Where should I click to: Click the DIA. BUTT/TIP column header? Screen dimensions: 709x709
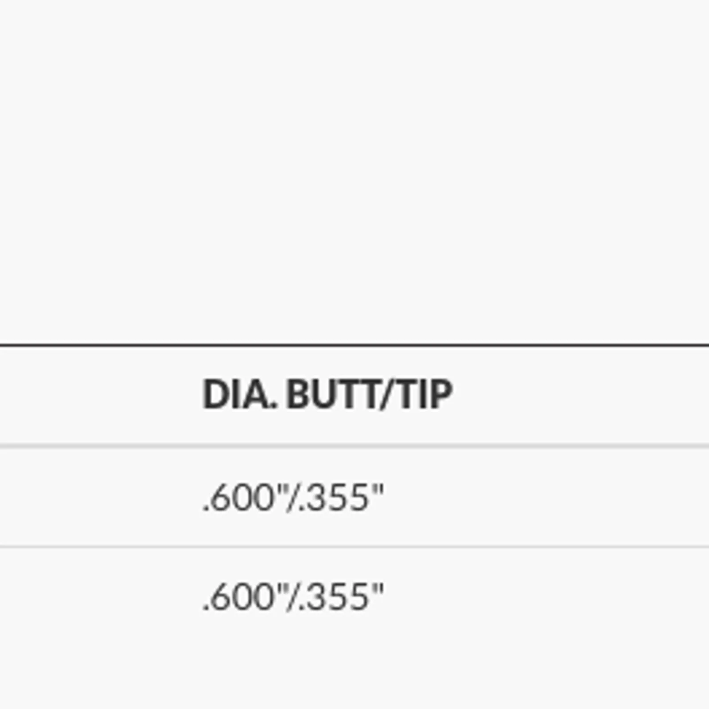coord(327,394)
